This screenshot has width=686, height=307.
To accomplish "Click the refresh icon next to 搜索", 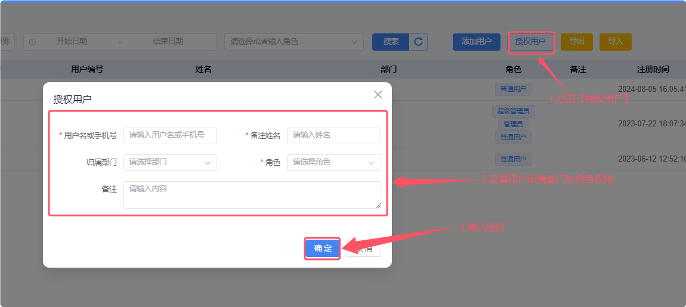I will pyautogui.click(x=418, y=42).
